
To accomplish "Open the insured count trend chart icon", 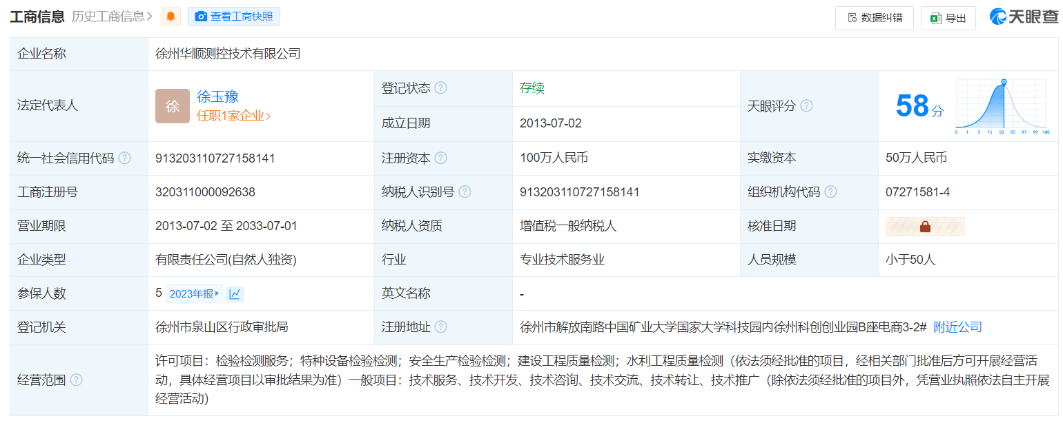I will (x=235, y=294).
